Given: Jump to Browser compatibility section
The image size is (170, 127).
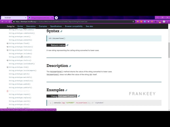Looking at the screenshot, I should click(74, 26).
